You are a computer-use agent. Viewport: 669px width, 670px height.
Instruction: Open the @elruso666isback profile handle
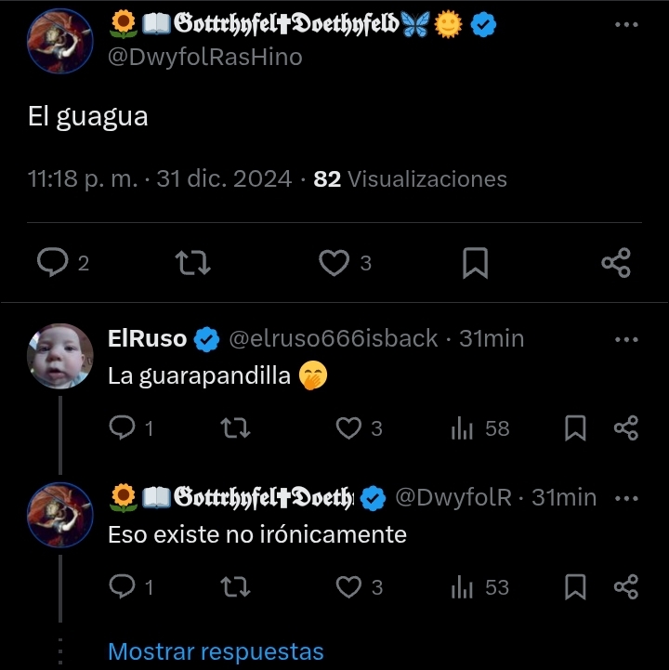coord(334,338)
